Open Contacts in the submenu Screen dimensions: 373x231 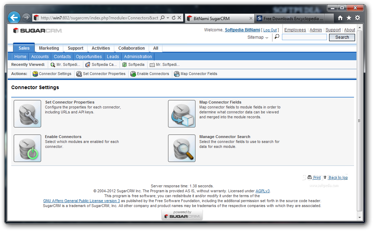pyautogui.click(x=62, y=57)
